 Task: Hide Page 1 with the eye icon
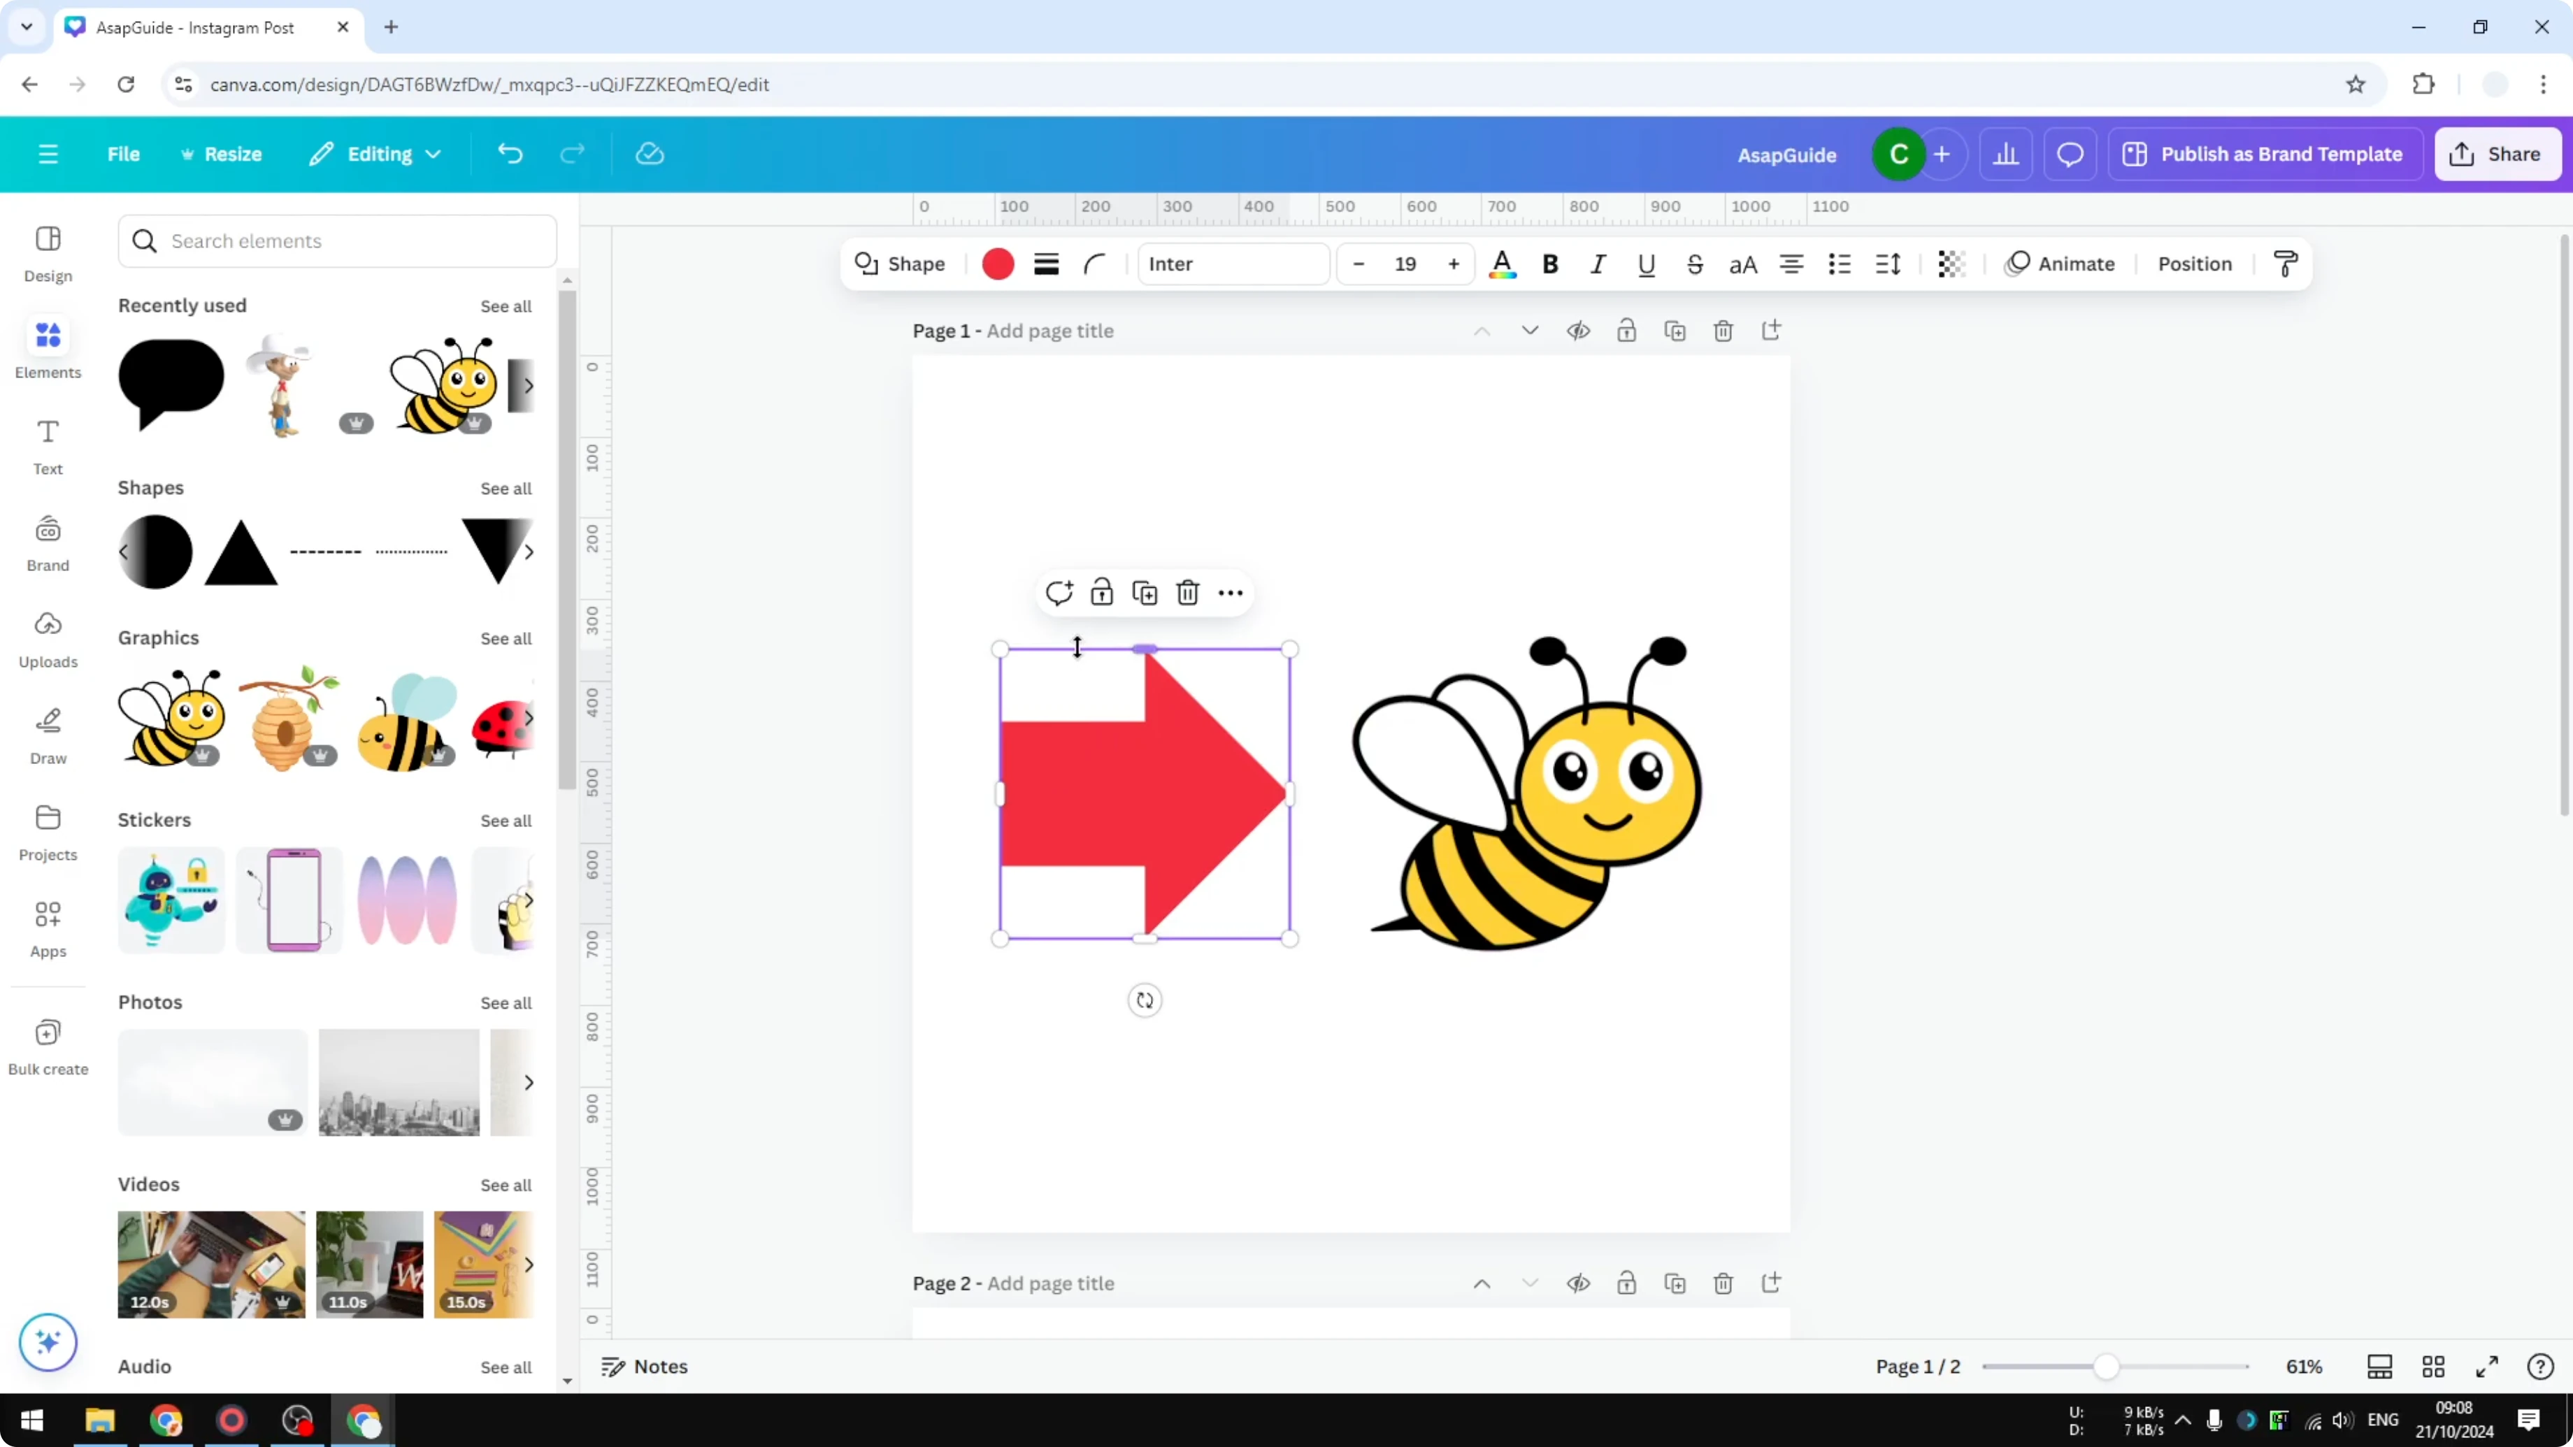[x=1578, y=331]
